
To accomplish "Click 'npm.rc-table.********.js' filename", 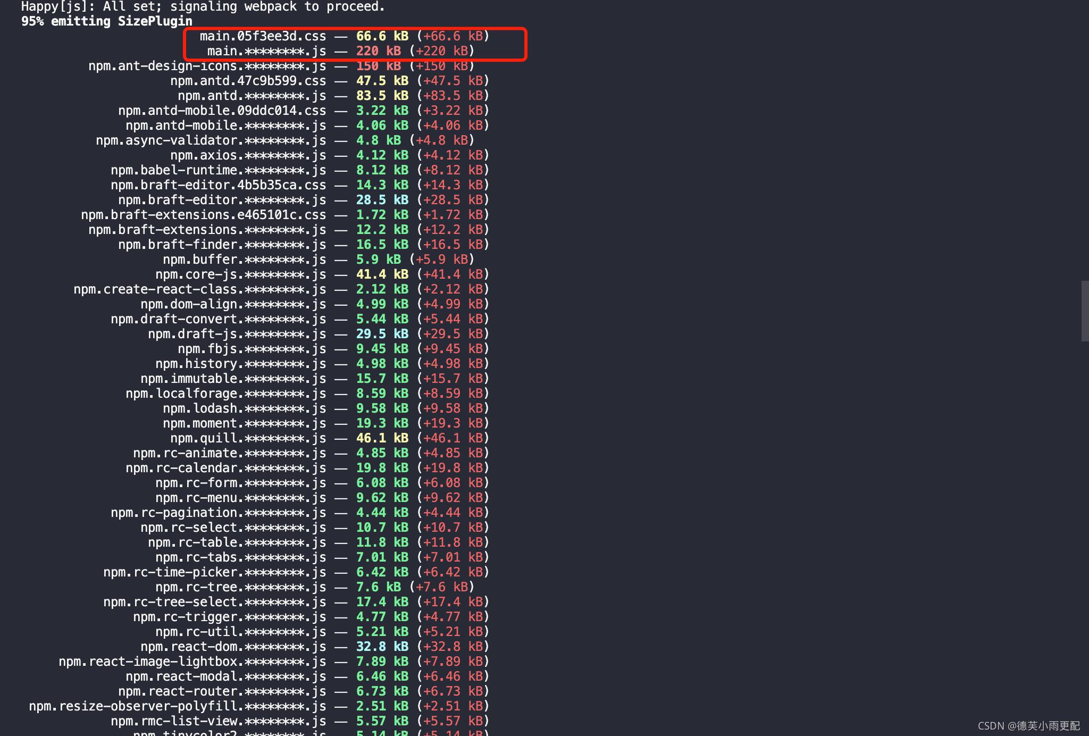I will click(237, 542).
